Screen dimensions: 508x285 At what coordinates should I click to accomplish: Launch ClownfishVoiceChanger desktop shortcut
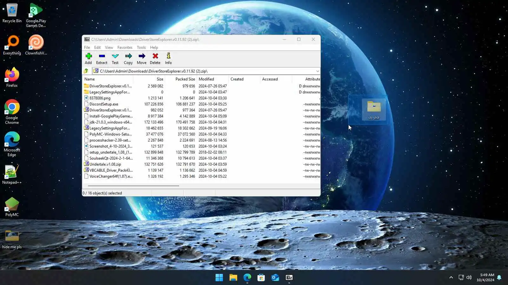coord(36,45)
